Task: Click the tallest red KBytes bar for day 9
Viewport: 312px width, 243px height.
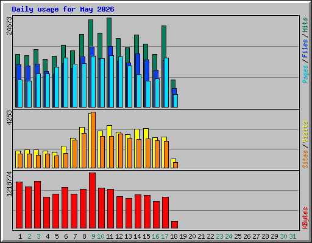Action: [x=92, y=200]
